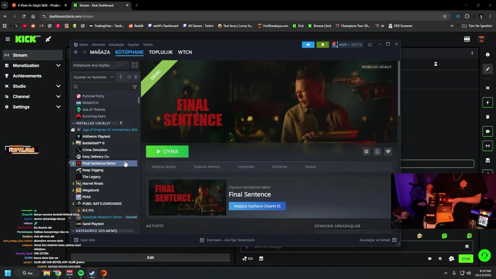This screenshot has height=279, width=496.
Task: Open emoji picker in Kick chat input
Action: [467, 246]
